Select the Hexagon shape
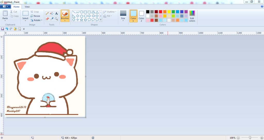The width and height of the screenshot is (264, 140). pyautogui.click(x=85, y=16)
